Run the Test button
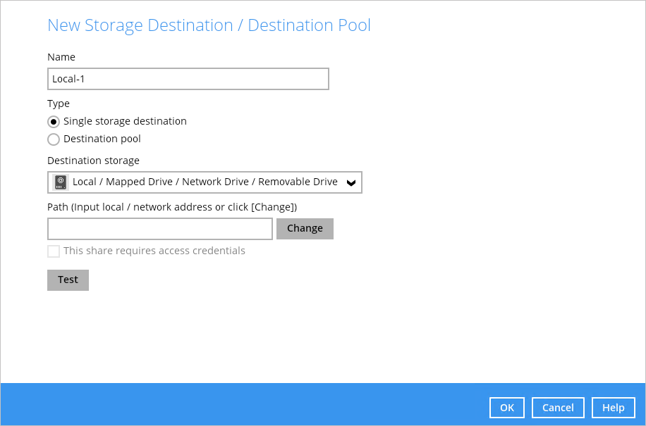 coord(68,280)
